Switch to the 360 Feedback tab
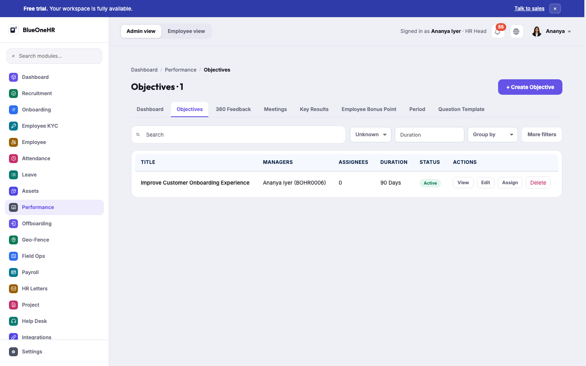 click(x=233, y=109)
